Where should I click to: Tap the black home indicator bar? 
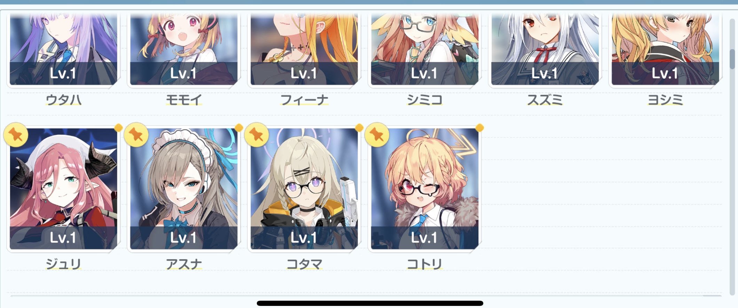[370, 303]
